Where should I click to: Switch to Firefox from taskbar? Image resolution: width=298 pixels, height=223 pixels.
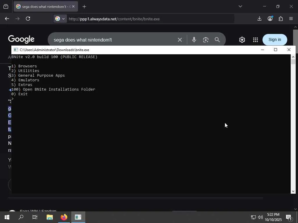64,217
